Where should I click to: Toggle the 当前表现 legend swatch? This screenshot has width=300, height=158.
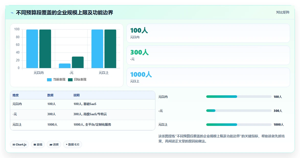(49, 80)
